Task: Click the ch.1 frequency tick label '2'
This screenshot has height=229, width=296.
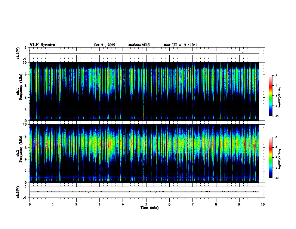Action: (26, 109)
